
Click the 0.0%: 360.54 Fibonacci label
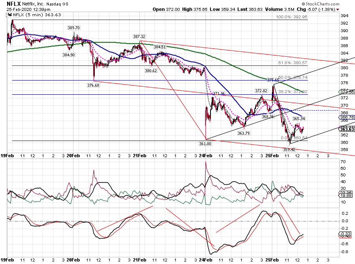(x=294, y=138)
